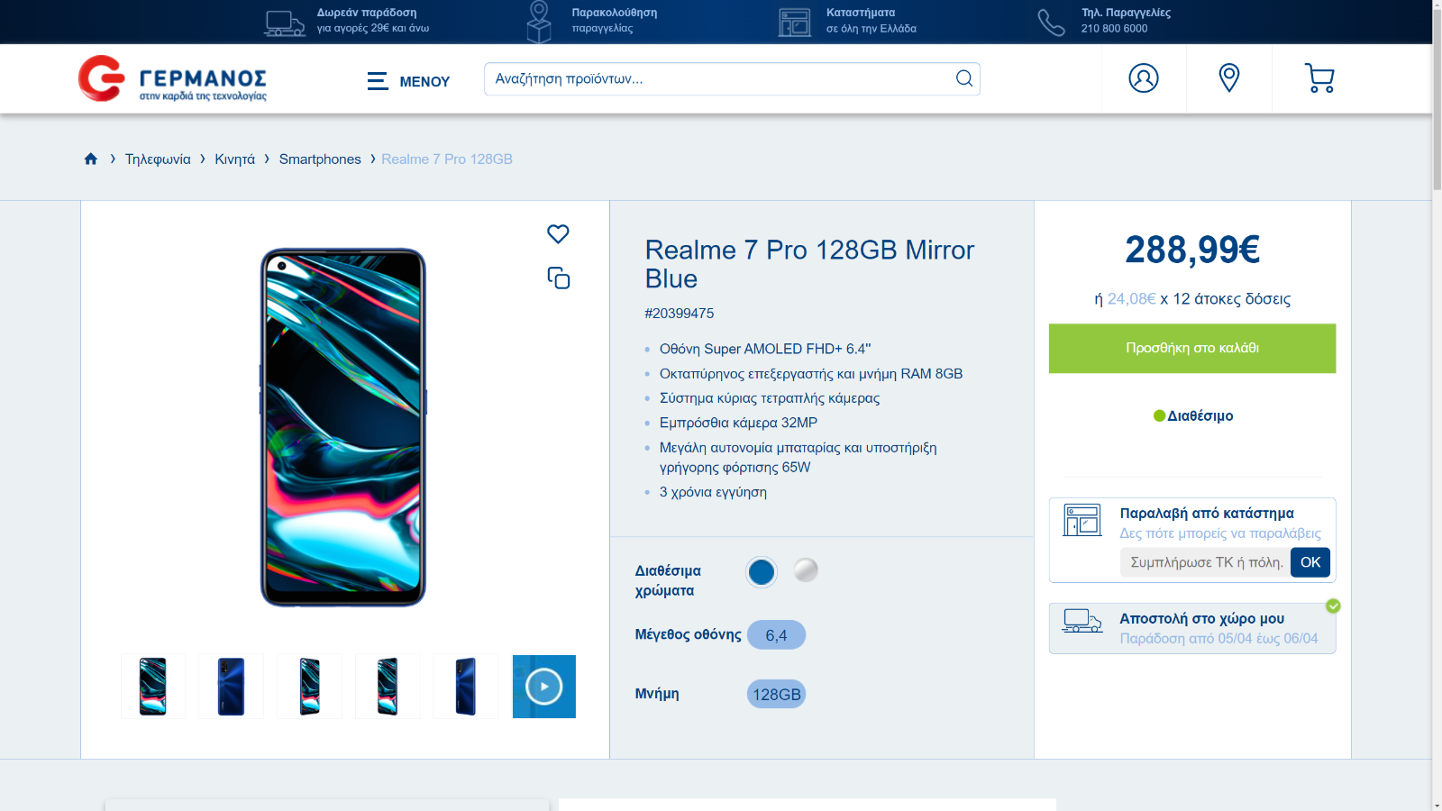Select the fourth phone thumbnail
Viewport: 1442px width, 811px height.
click(x=388, y=687)
